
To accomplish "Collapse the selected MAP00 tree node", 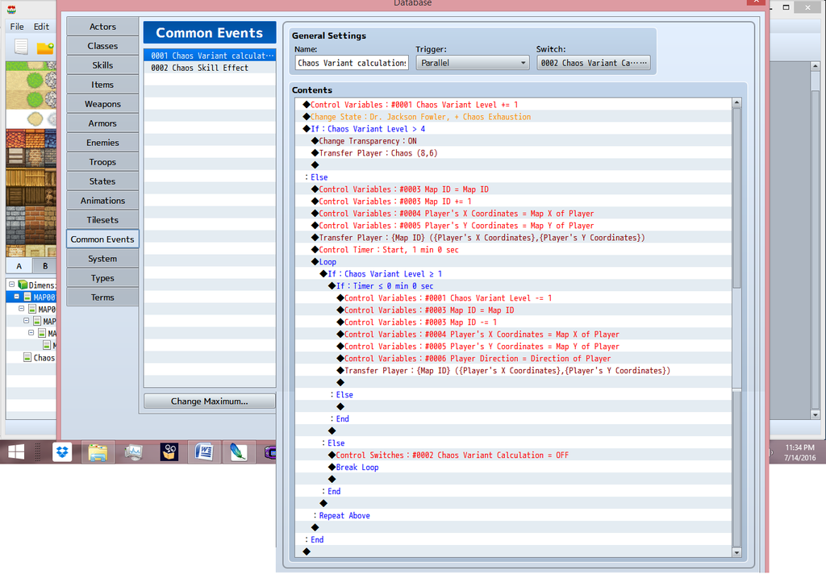I will click(x=19, y=297).
